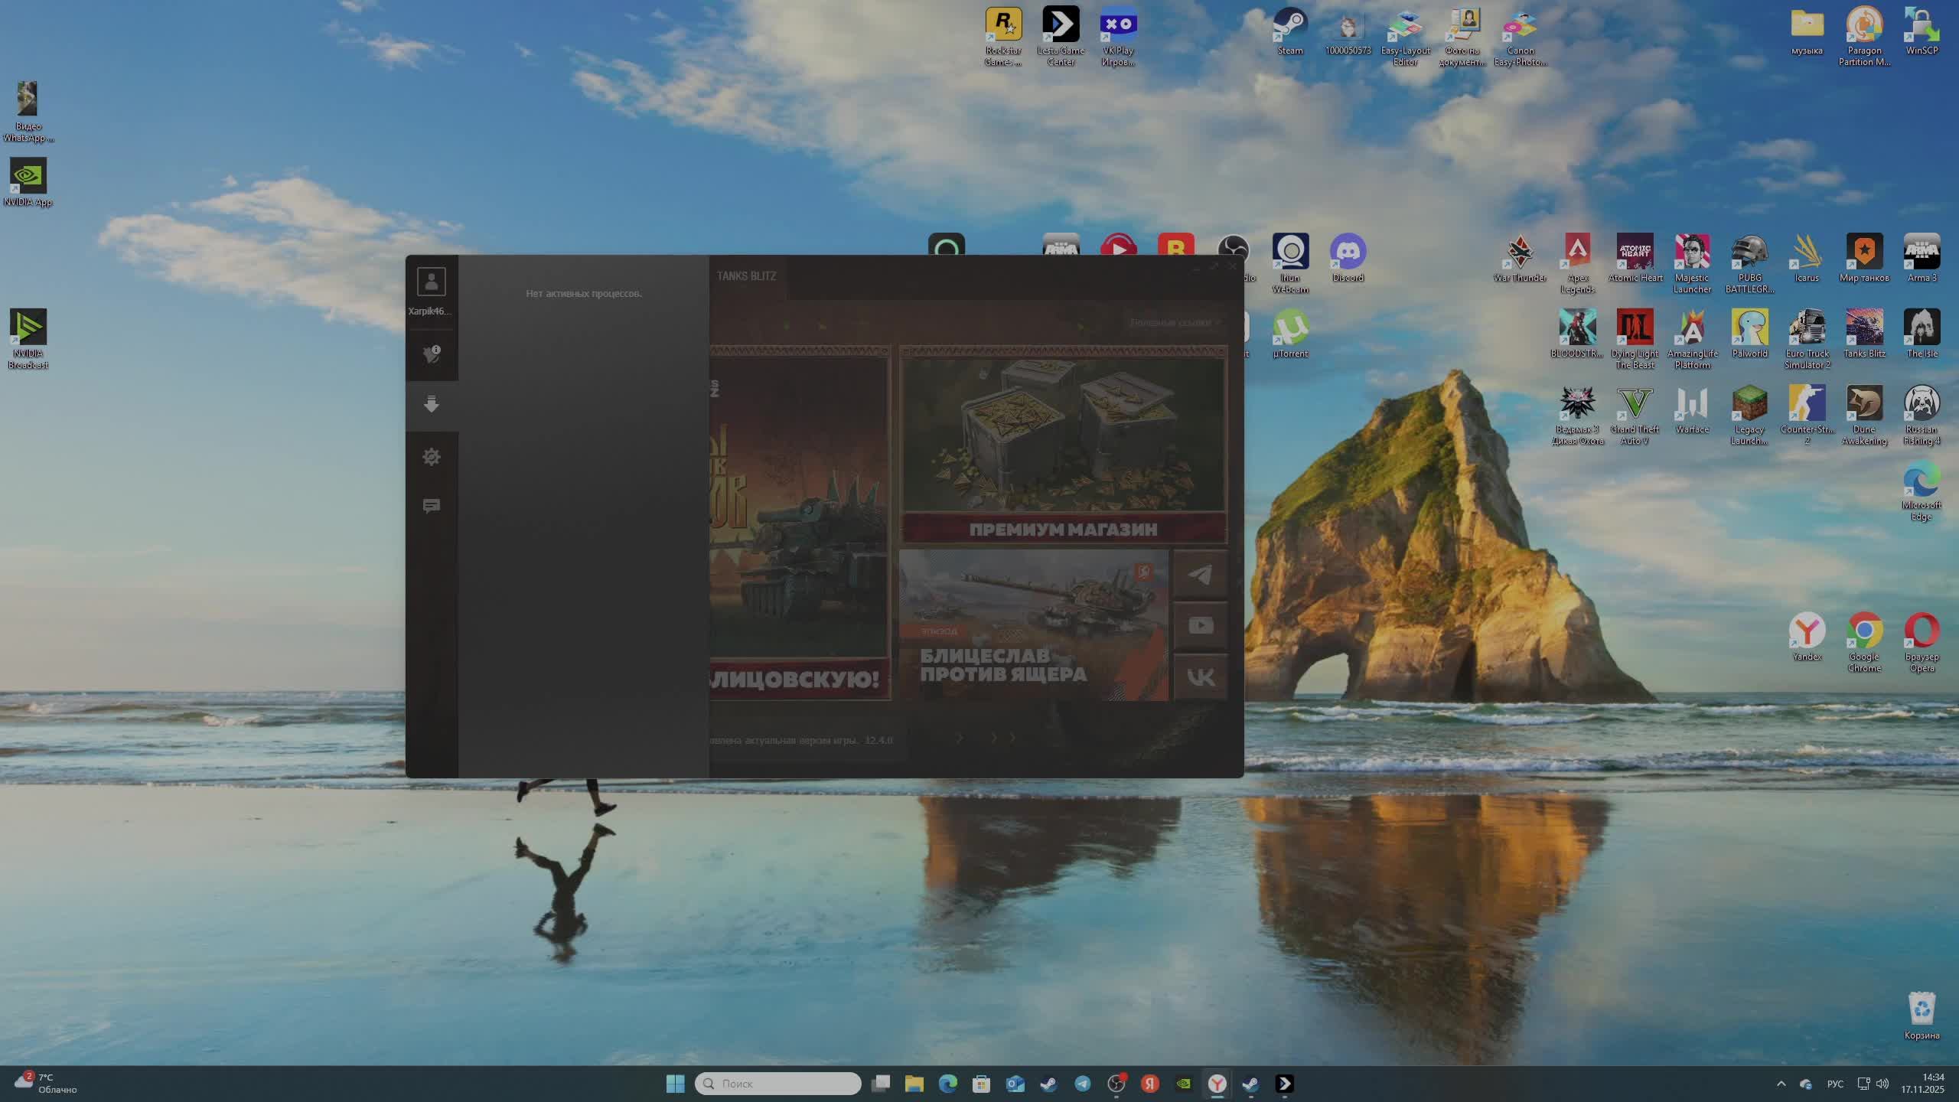Click the Telegram social icon

[1200, 575]
